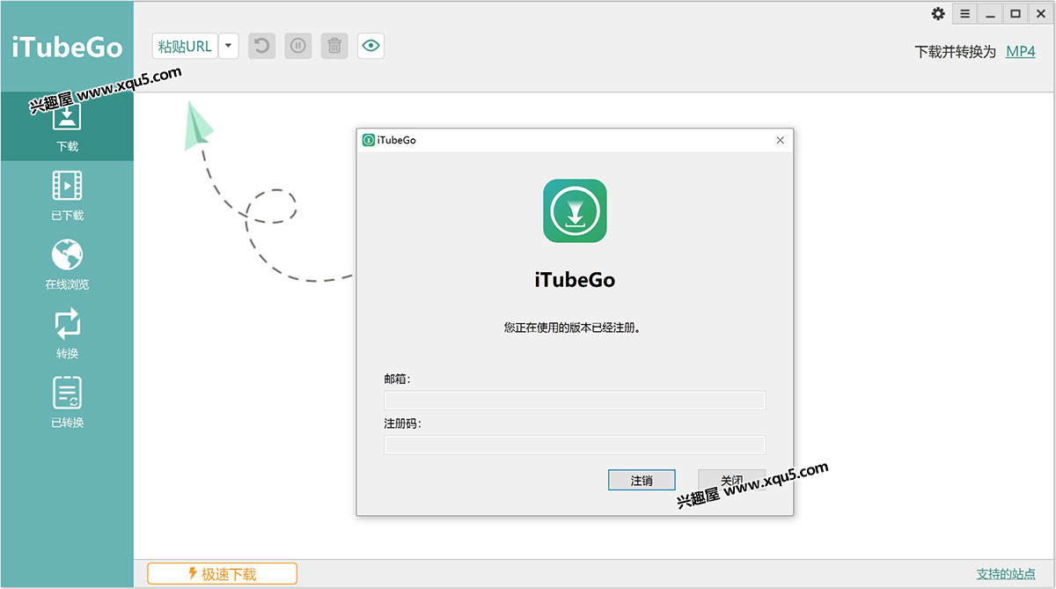
Task: Click the iTubeGo logo in the dialog
Action: 575,211
